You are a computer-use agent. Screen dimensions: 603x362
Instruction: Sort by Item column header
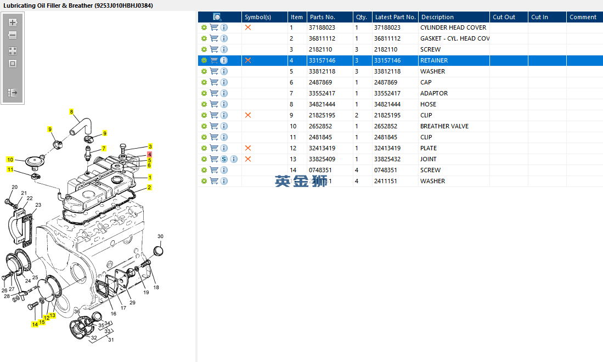tap(297, 17)
